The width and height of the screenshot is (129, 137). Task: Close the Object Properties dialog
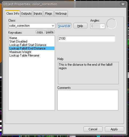(123, 4)
